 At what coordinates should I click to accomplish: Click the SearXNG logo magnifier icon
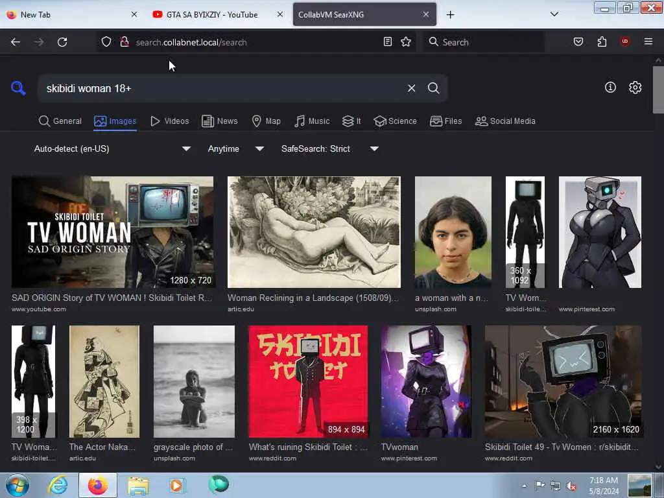(x=18, y=88)
